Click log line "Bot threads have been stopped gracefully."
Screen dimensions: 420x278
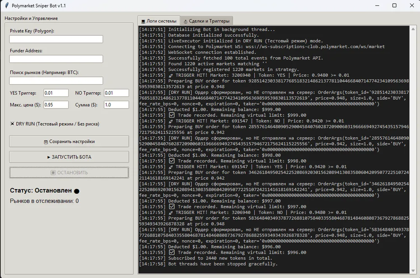208,264
